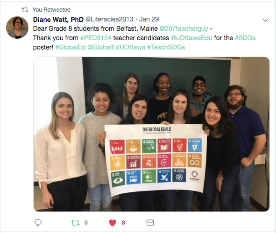The image size is (276, 233).
Task: Open the Jan 29 timestamp link
Action: pos(149,19)
